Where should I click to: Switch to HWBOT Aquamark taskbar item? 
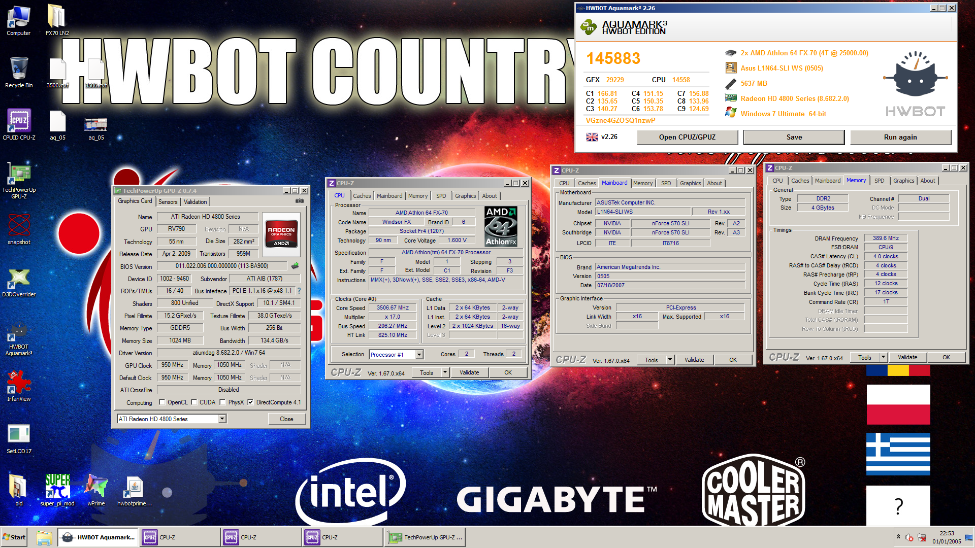click(x=98, y=537)
